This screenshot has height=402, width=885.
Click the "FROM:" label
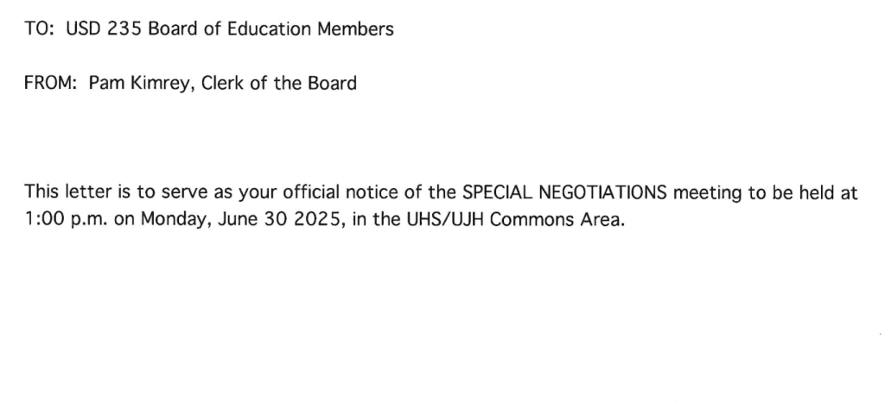tap(50, 85)
